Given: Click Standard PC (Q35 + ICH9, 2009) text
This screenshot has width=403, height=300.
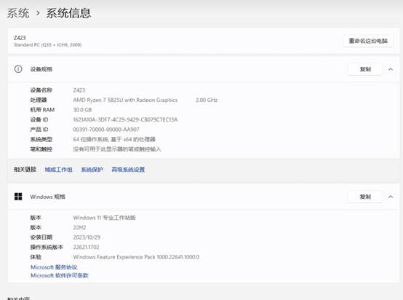Looking at the screenshot, I should tap(47, 44).
